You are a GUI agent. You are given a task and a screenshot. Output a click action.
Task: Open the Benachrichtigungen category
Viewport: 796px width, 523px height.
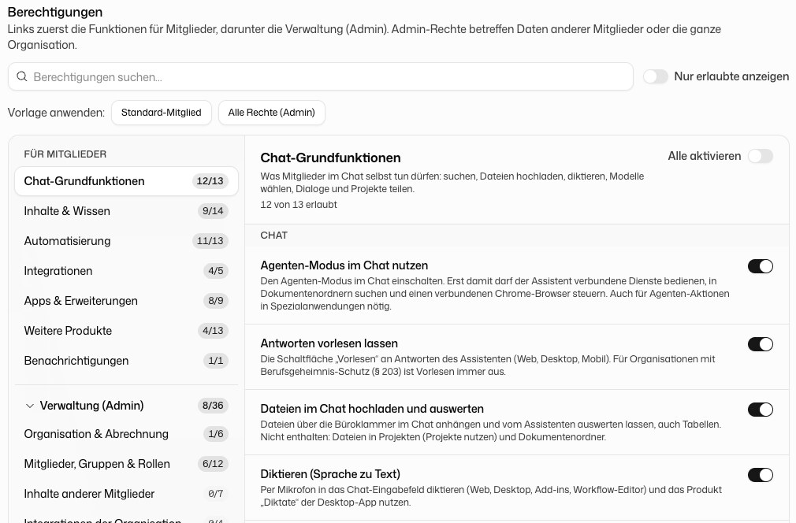(126, 361)
